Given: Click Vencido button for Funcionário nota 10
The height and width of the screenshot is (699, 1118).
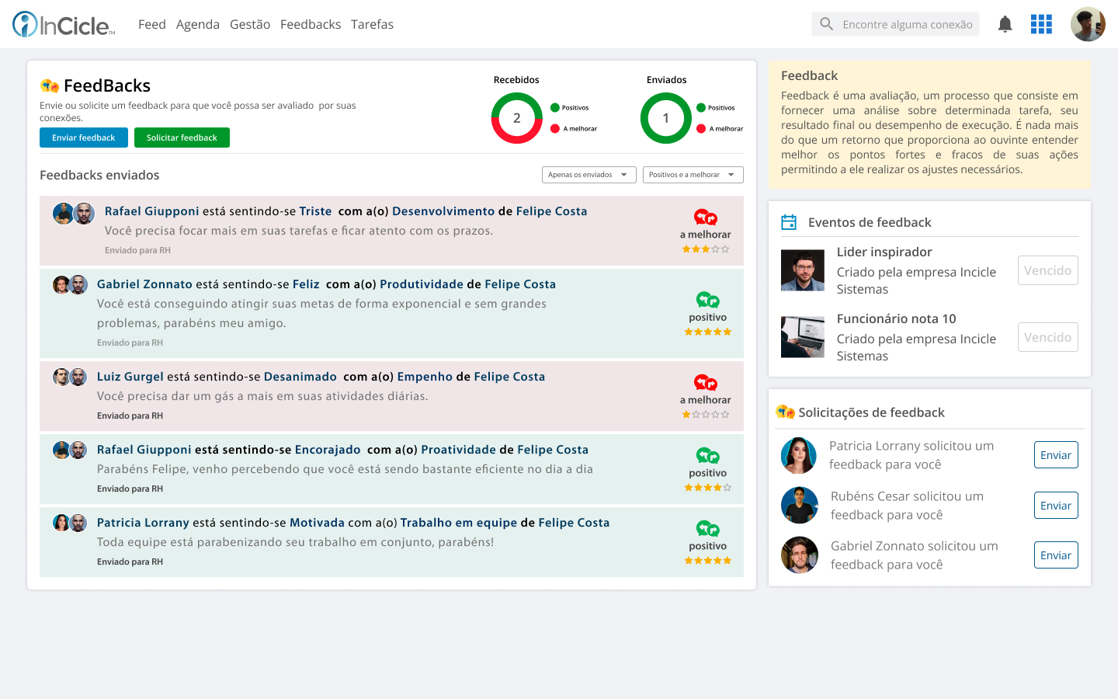Looking at the screenshot, I should [x=1048, y=337].
